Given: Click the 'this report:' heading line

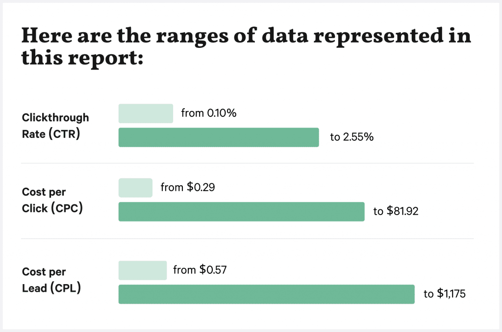Looking at the screenshot, I should pos(81,59).
